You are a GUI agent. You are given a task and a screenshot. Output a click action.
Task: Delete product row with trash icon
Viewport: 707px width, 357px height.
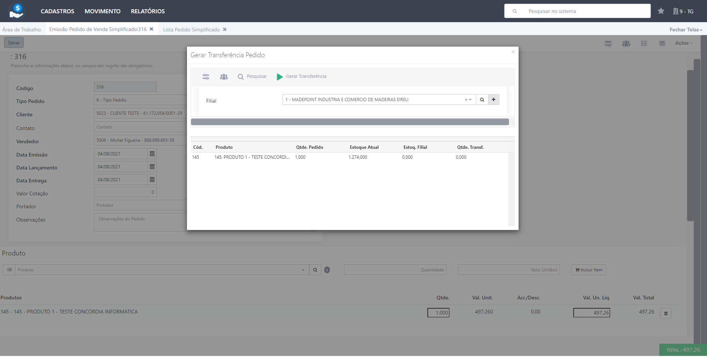pos(666,313)
